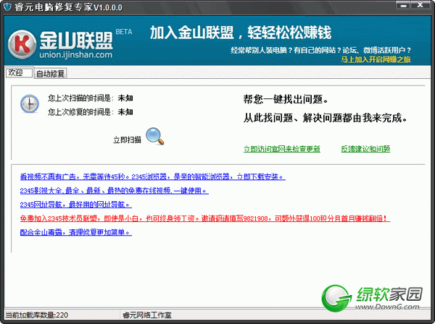This screenshot has height=324, width=435.
Task: Switch to the 欢迎 tab
Action: (19, 73)
